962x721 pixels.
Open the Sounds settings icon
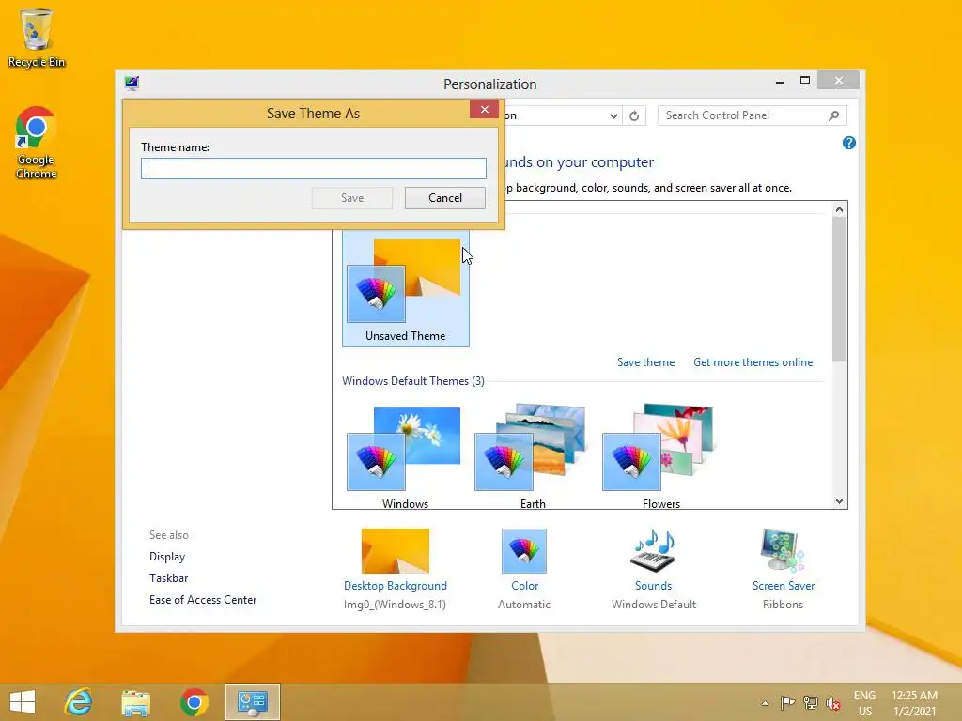point(654,550)
